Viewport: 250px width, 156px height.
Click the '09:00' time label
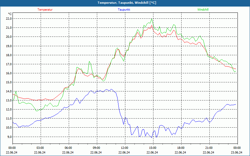(97, 148)
